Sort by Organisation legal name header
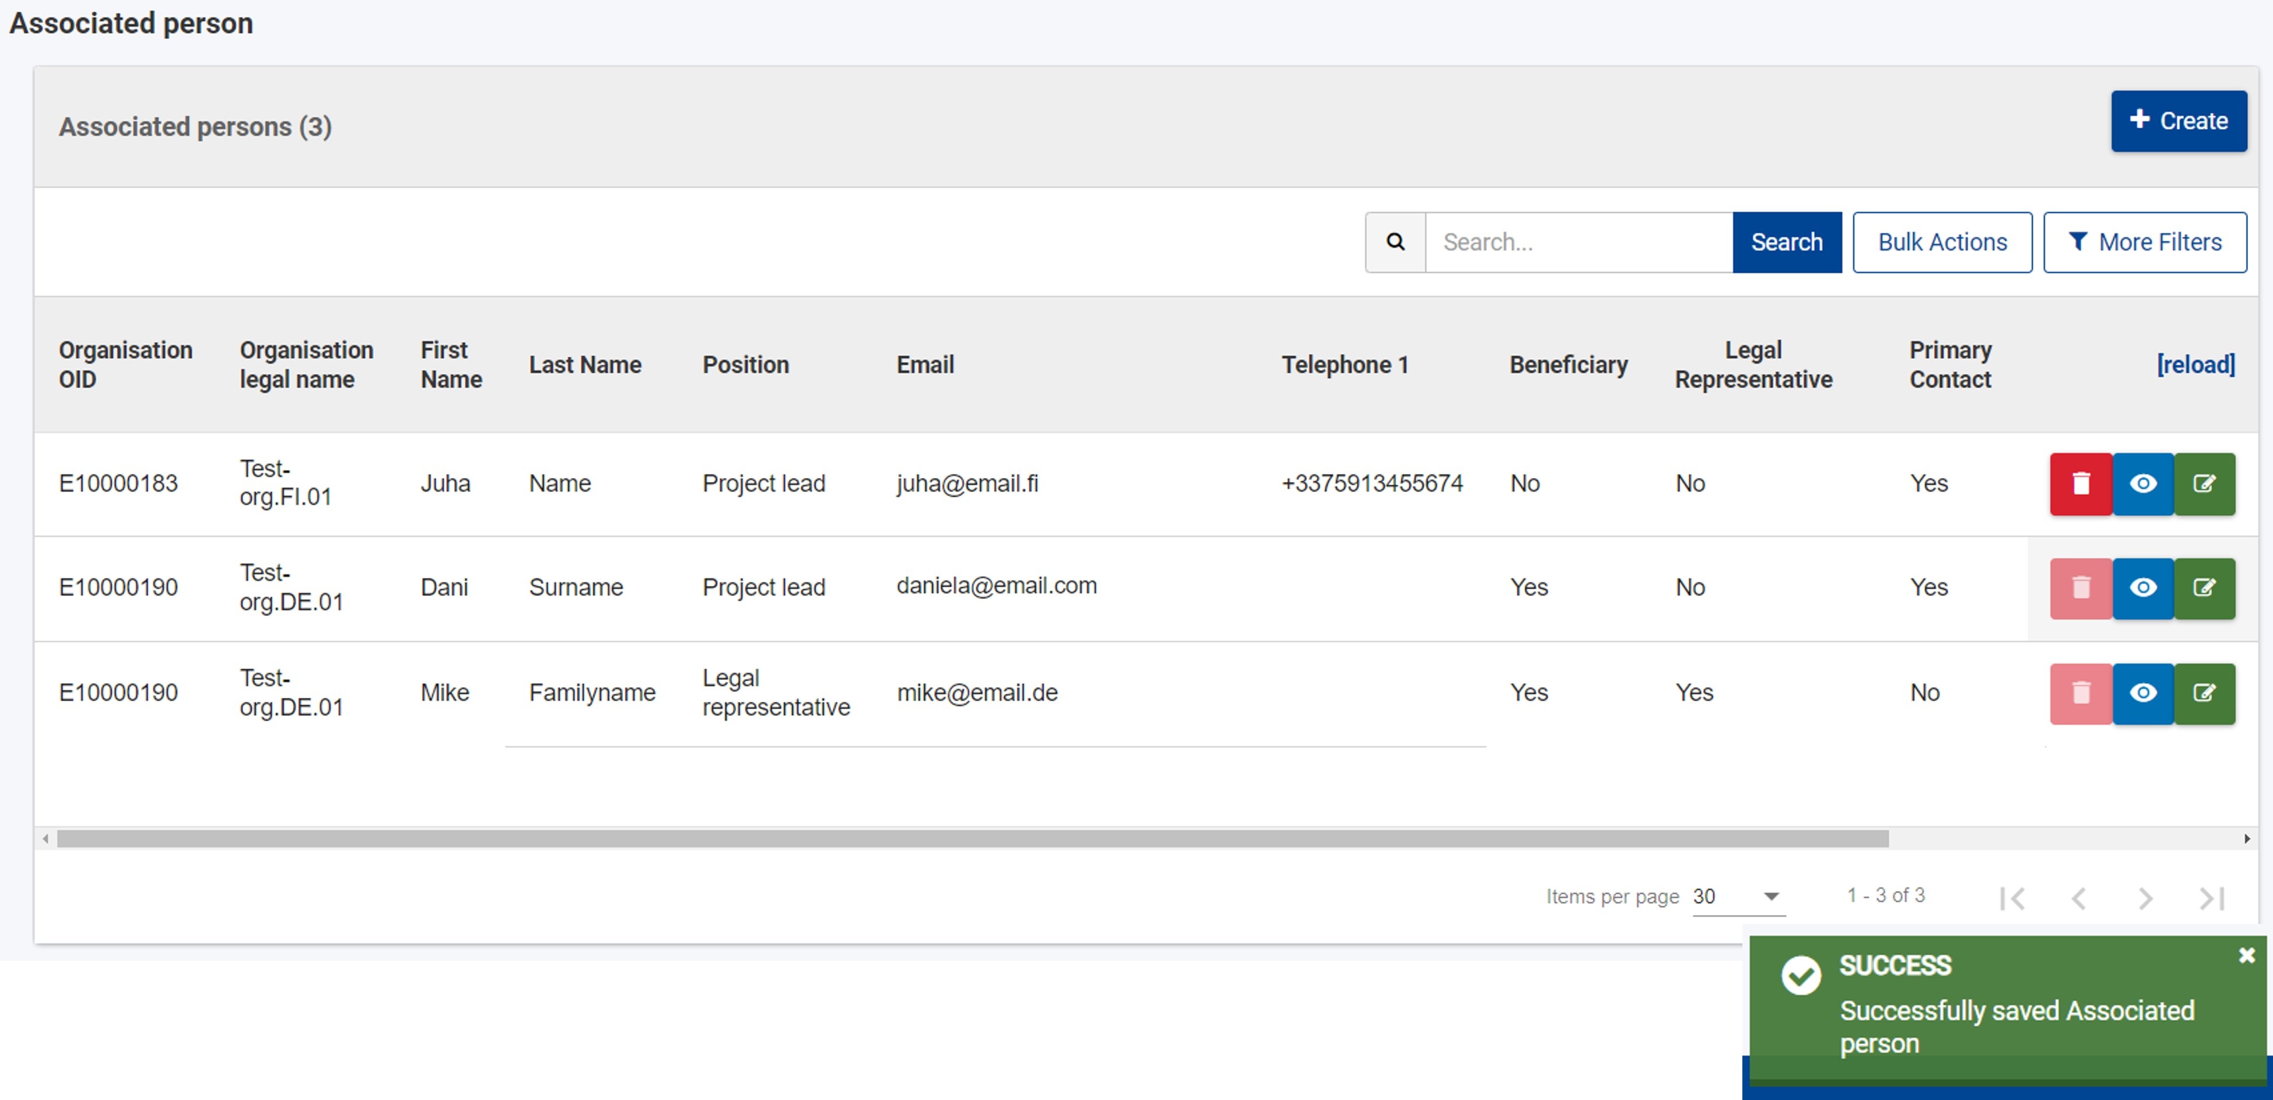The width and height of the screenshot is (2273, 1100). click(x=306, y=364)
